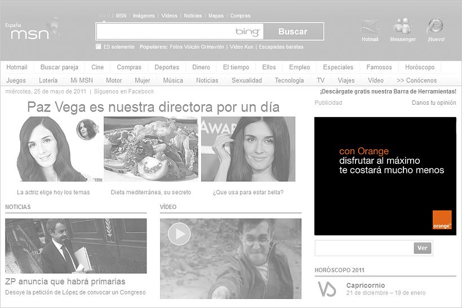This screenshot has width=462, height=308.
Task: Click the Bing search input field
Action: tap(180, 31)
